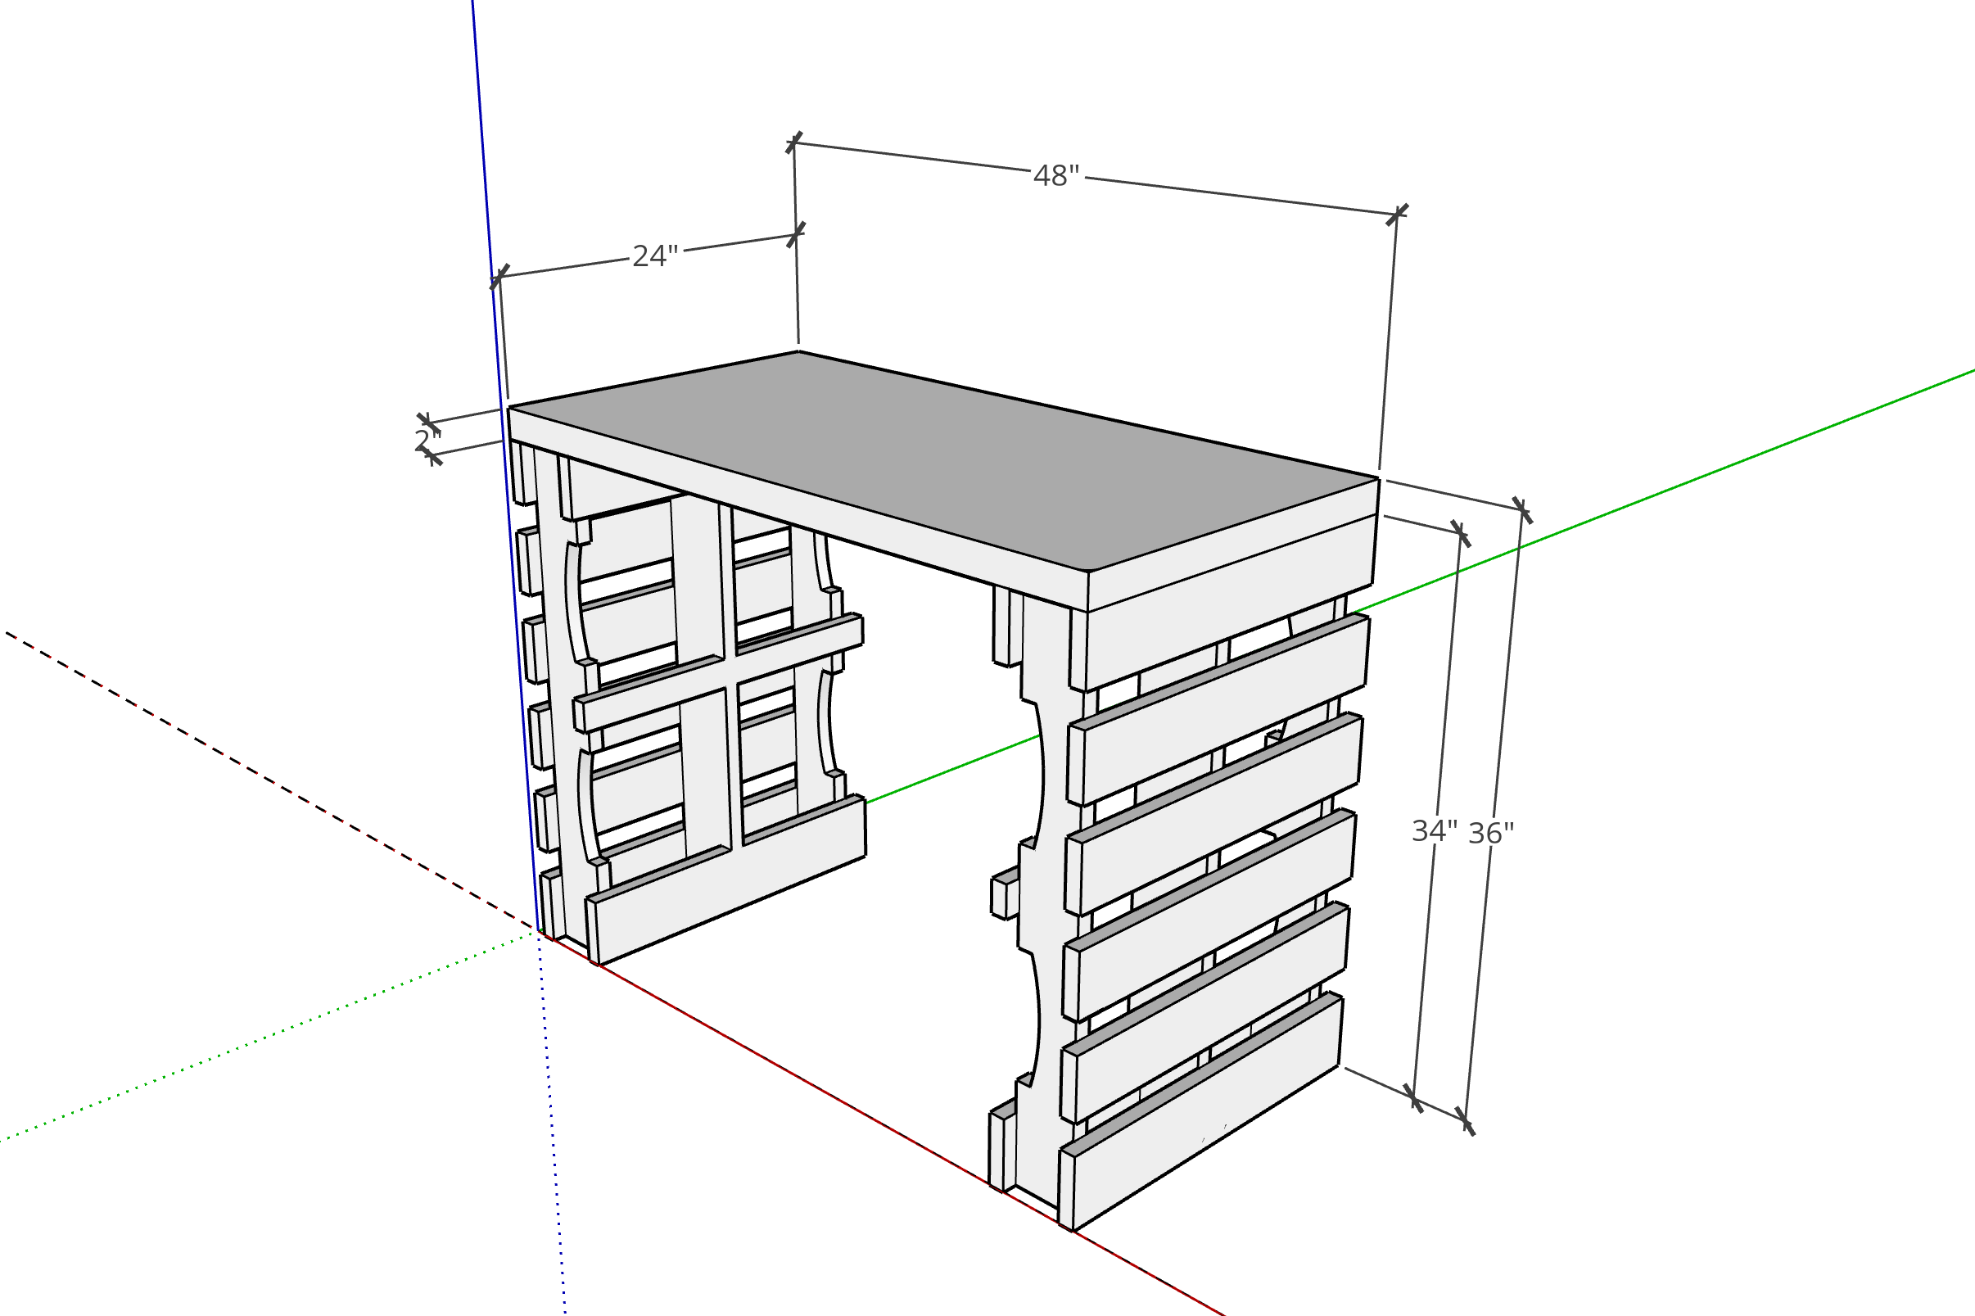Click the axis origin point at pallet corner
This screenshot has width=1975, height=1316.
coord(539,930)
